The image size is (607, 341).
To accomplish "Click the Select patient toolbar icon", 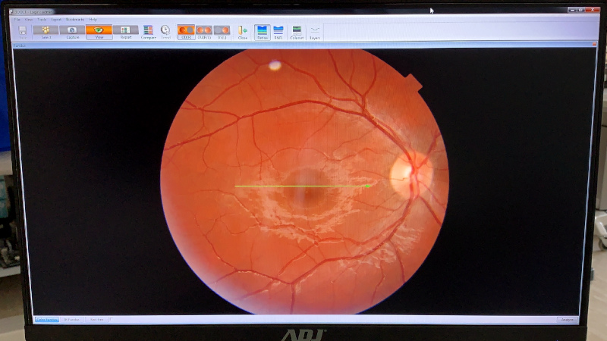I will (x=46, y=31).
